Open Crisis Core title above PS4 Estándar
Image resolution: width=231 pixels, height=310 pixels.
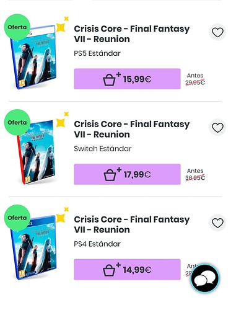(132, 224)
